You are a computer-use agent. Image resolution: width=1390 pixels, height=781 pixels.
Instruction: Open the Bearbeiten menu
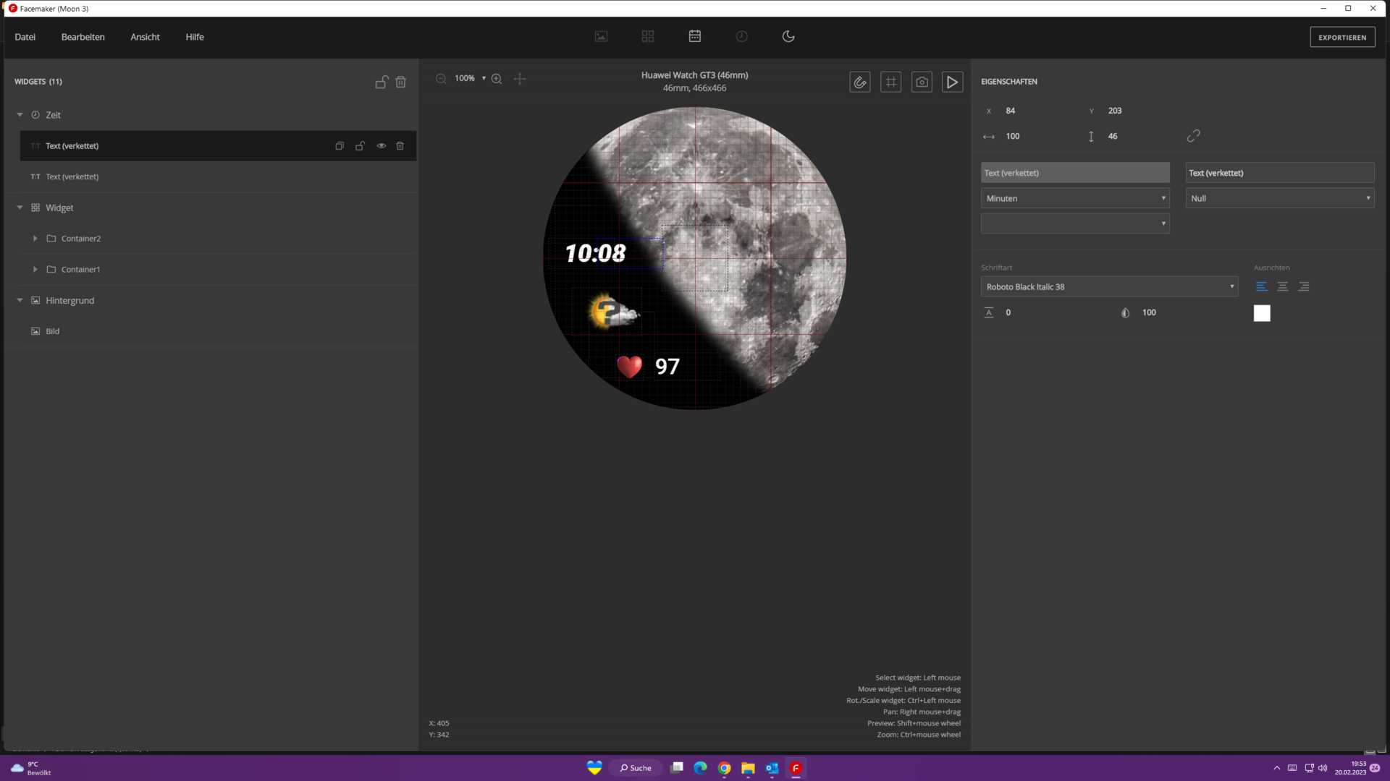(x=83, y=37)
